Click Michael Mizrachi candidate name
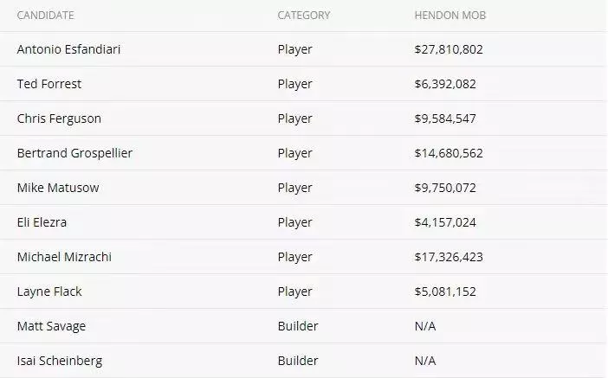Image resolution: width=608 pixels, height=378 pixels. coord(64,257)
